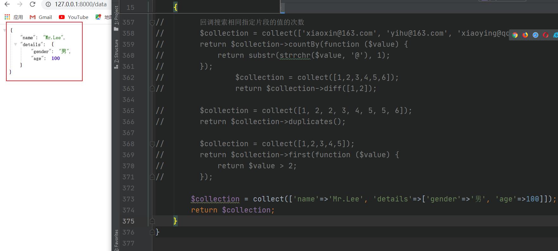The height and width of the screenshot is (251, 558).
Task: Open the 2: Favorites tool window tab
Action: [116, 240]
